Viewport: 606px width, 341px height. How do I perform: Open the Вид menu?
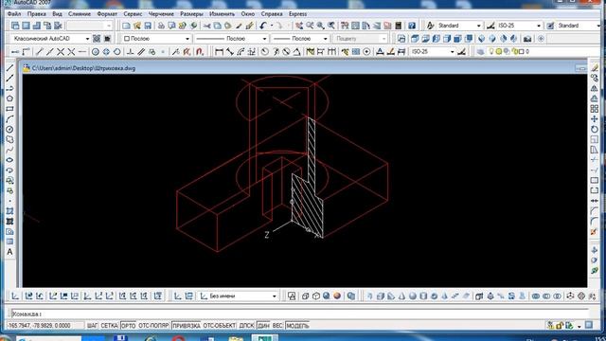click(x=57, y=14)
